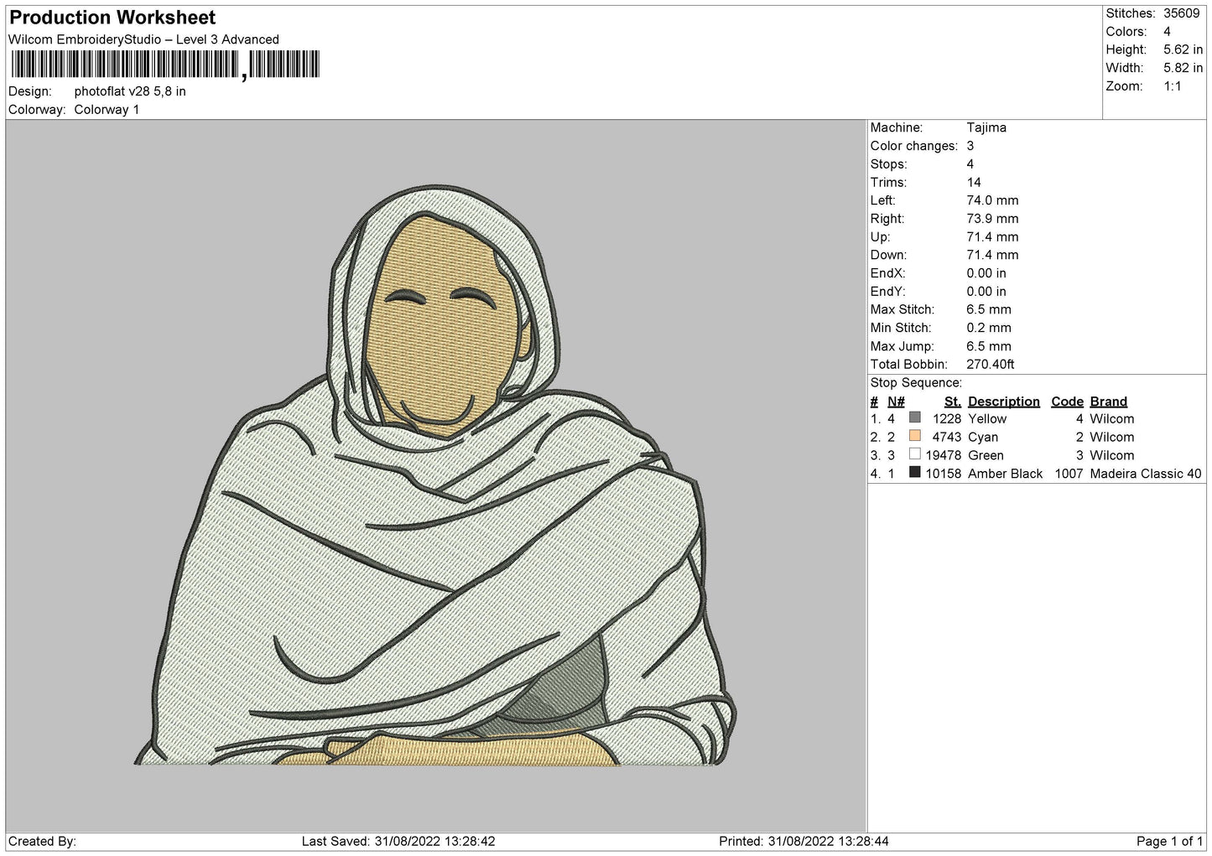The image size is (1212, 856).
Task: Click the embroidery design preview image
Action: pyautogui.click(x=435, y=475)
